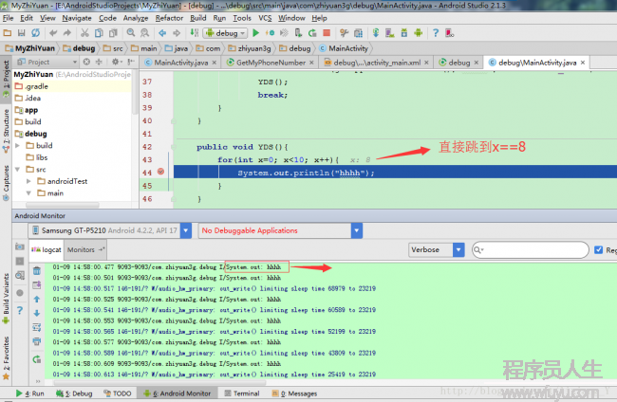Open the Verbose log level dropdown
The image size is (617, 402).
[x=458, y=250]
